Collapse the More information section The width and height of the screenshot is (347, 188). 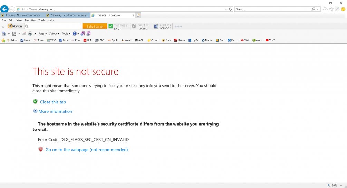pyautogui.click(x=35, y=111)
